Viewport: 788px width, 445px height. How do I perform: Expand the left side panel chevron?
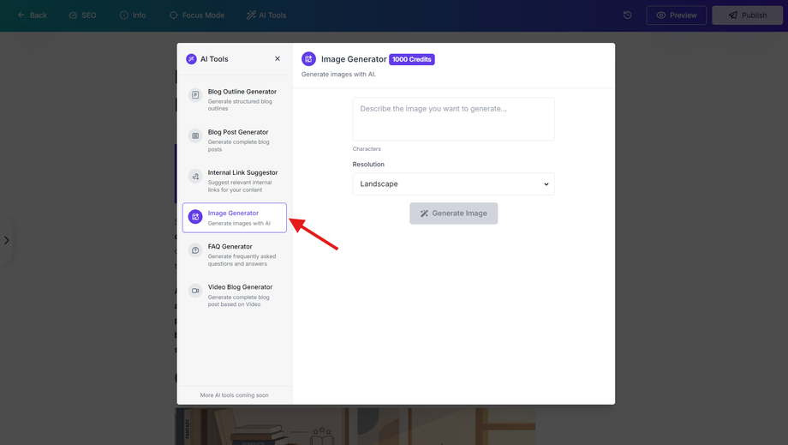7,240
